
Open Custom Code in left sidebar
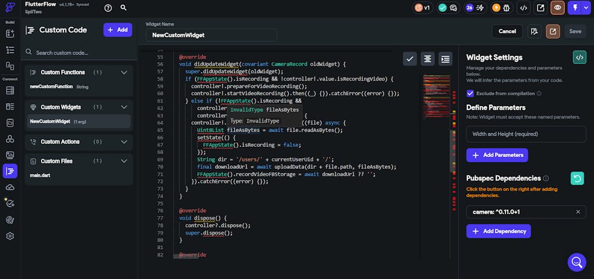pyautogui.click(x=10, y=171)
